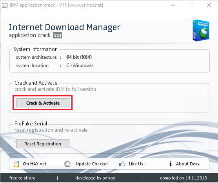Image resolution: width=218 pixels, height=183 pixels.
Task: Open Update Checker text link
Action: 92,164
